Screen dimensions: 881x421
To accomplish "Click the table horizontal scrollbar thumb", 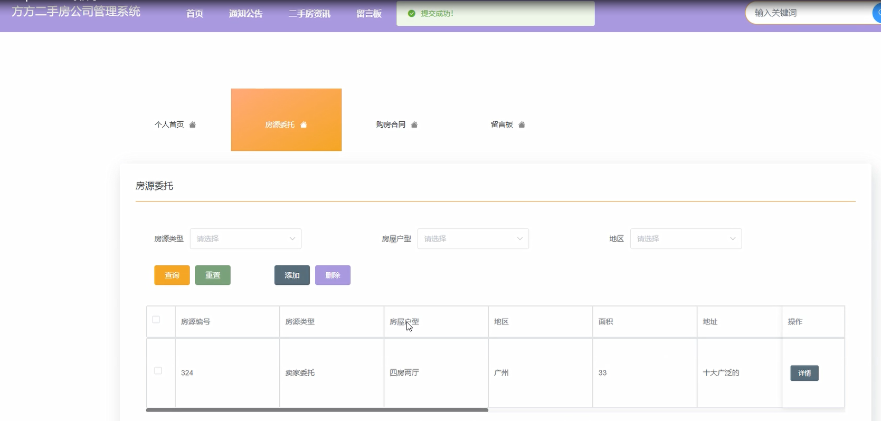I will [x=317, y=409].
